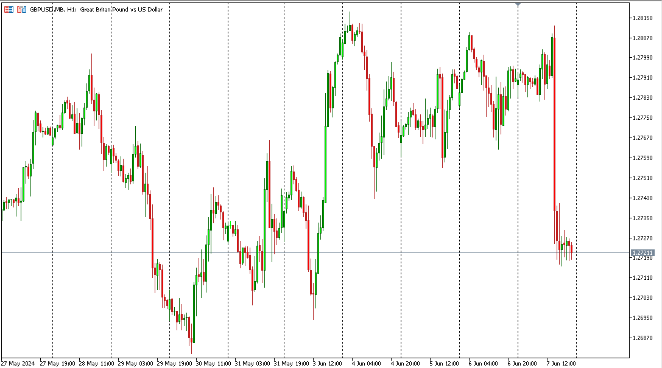Click the 1.27670 price scale label
Viewport: 662px width, 368px height.
(642, 138)
